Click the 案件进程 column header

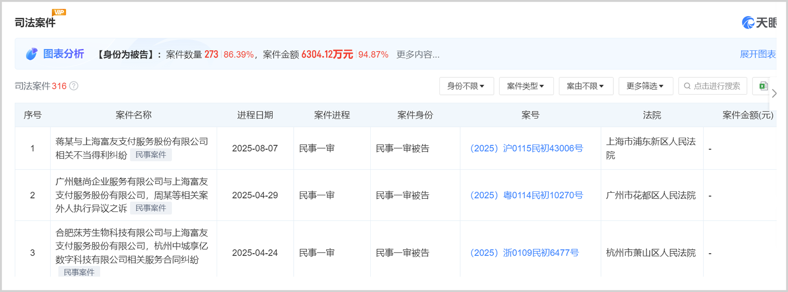click(332, 115)
